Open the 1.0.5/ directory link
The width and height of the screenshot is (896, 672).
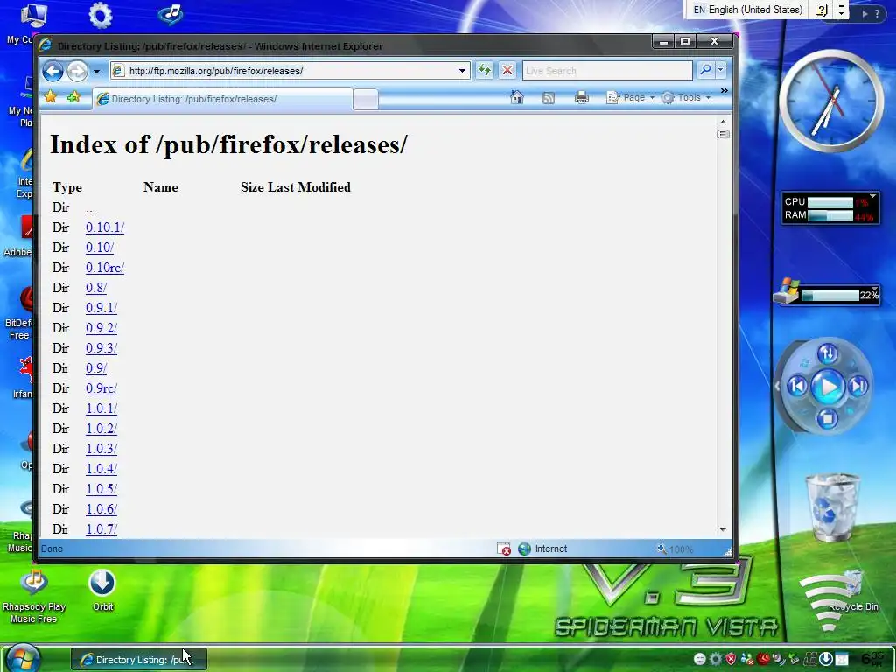[101, 489]
